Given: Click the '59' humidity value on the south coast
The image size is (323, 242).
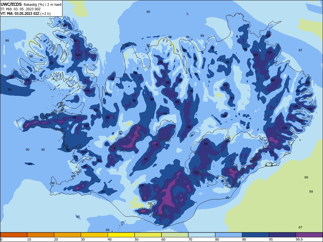Looking at the screenshot, I should (150, 203).
